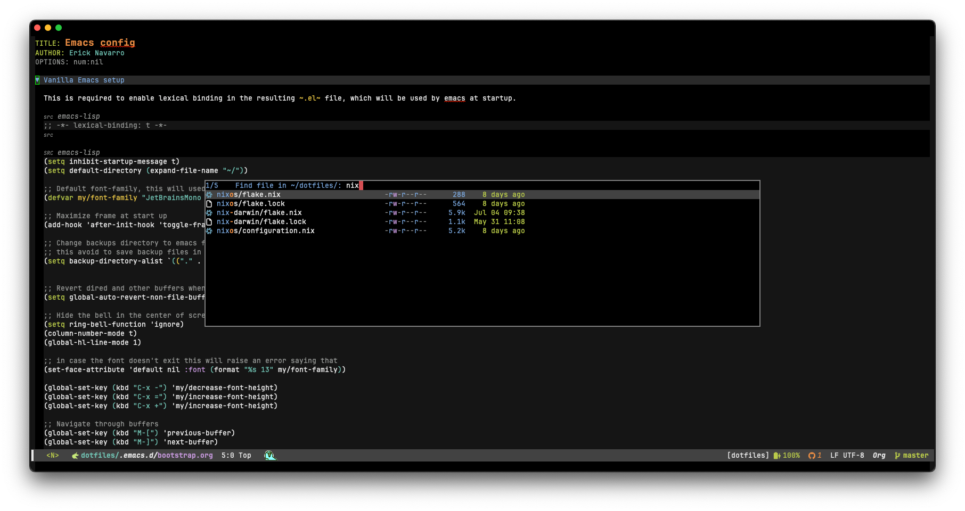Click the file icon beside nixos/flake.lock
This screenshot has width=965, height=511.
tap(209, 204)
